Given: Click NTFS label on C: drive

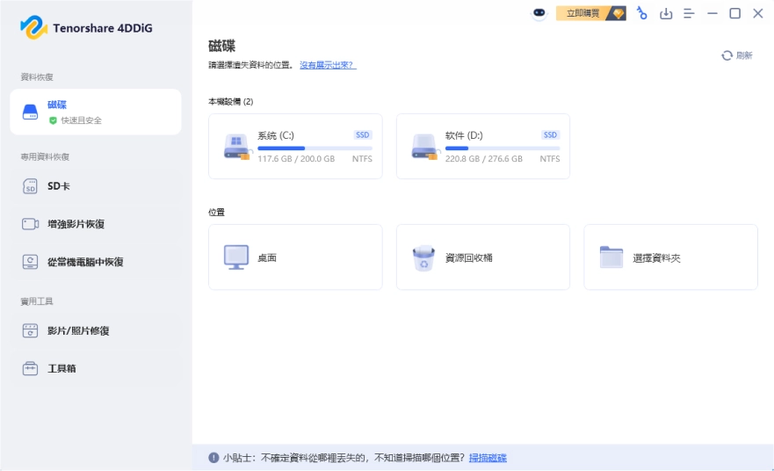Looking at the screenshot, I should coord(362,159).
